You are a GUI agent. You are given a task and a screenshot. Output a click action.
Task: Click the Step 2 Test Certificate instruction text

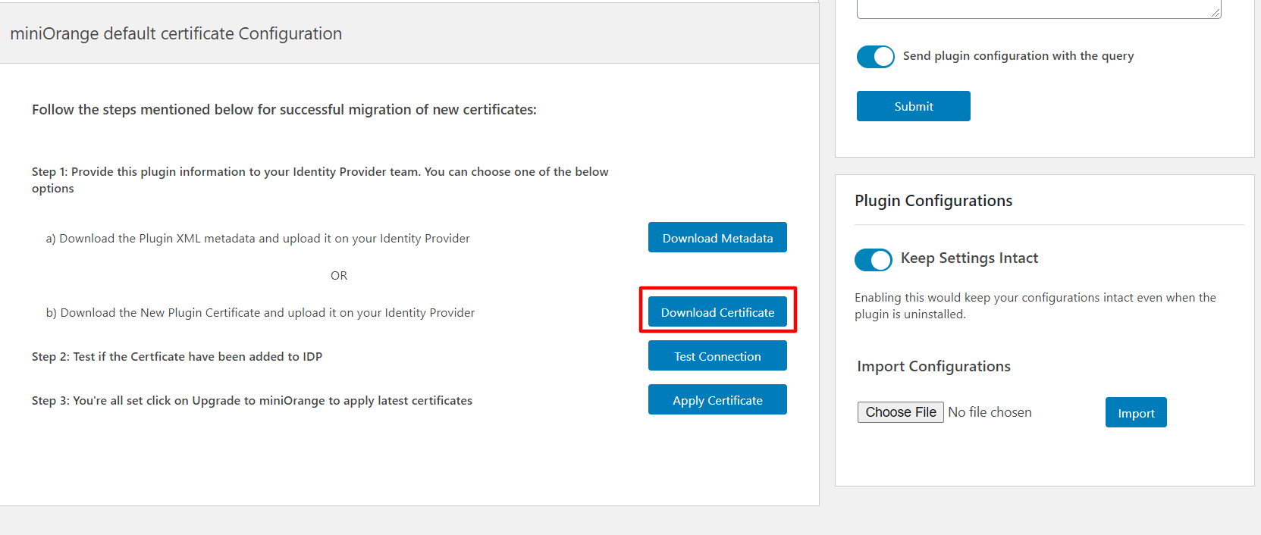(177, 357)
